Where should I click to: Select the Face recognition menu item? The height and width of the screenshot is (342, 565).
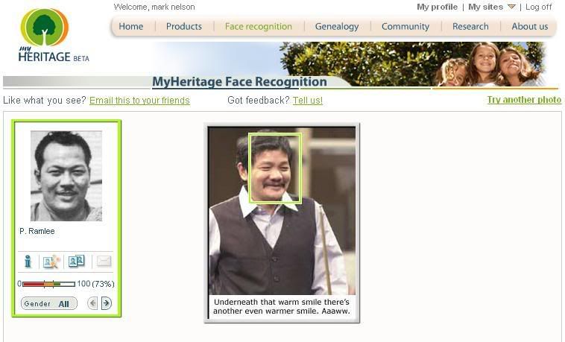coord(259,26)
